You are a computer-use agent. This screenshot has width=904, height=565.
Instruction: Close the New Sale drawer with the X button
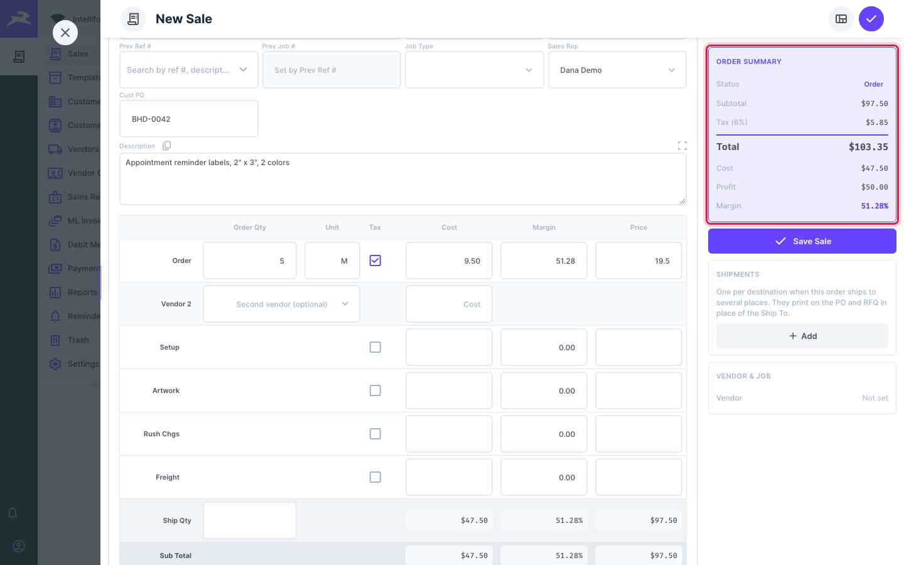point(65,33)
